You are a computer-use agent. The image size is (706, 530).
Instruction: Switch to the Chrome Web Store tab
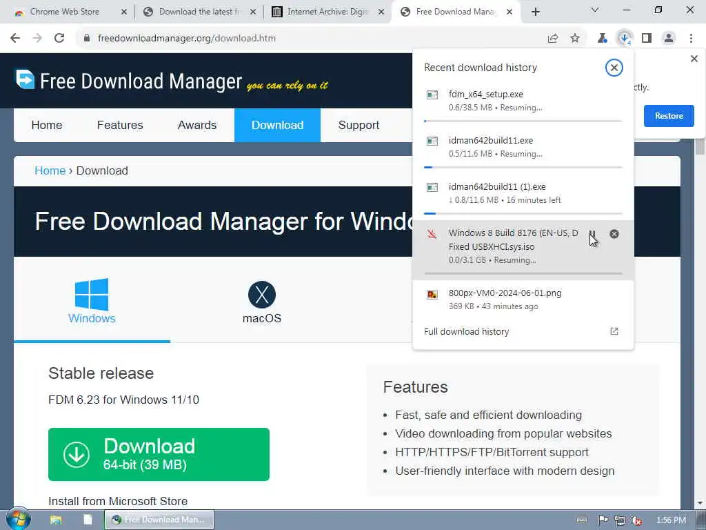point(64,12)
